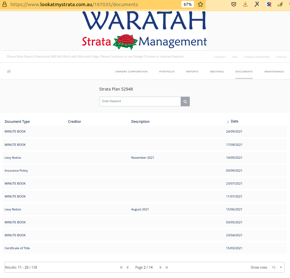The width and height of the screenshot is (290, 278).
Task: Click the Enter Keyword search field
Action: point(140,102)
